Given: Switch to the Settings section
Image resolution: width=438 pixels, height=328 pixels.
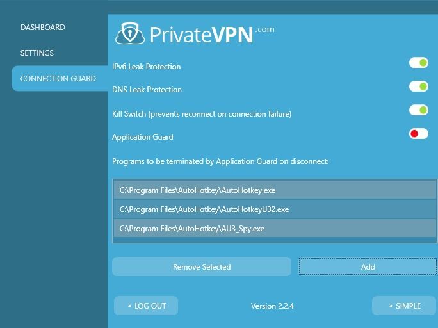Looking at the screenshot, I should point(37,53).
